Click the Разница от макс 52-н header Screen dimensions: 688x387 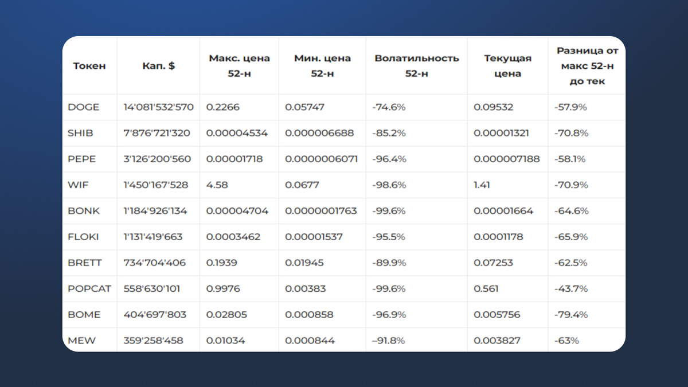click(587, 66)
